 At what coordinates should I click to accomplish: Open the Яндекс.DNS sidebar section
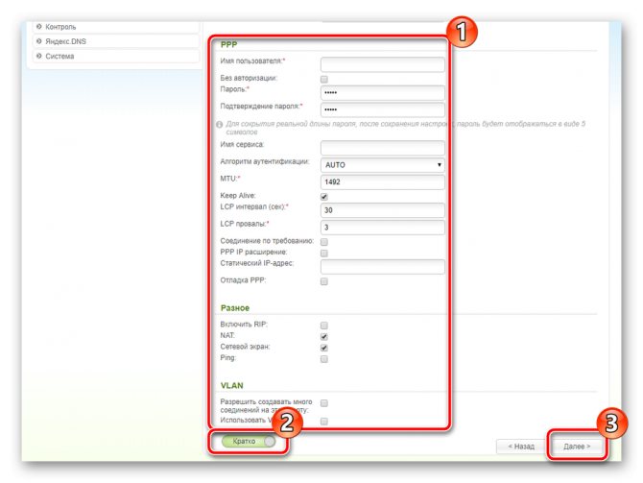point(115,41)
